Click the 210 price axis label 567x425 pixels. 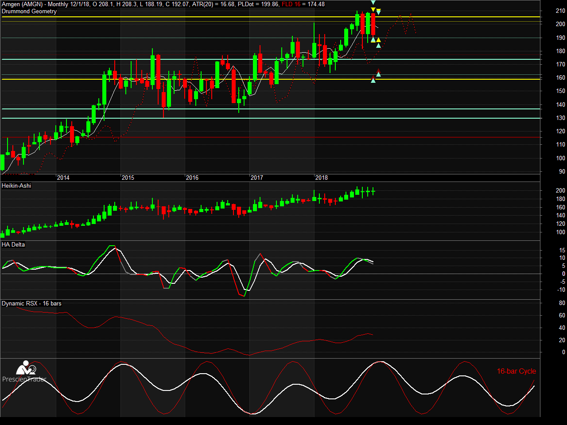560,11
